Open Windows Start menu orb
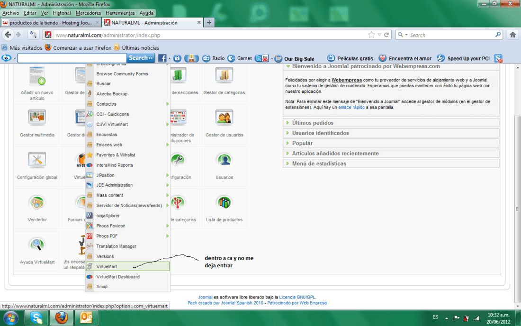This screenshot has height=326, width=521. [11, 318]
